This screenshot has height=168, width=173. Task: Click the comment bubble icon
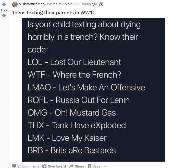(x=14, y=166)
